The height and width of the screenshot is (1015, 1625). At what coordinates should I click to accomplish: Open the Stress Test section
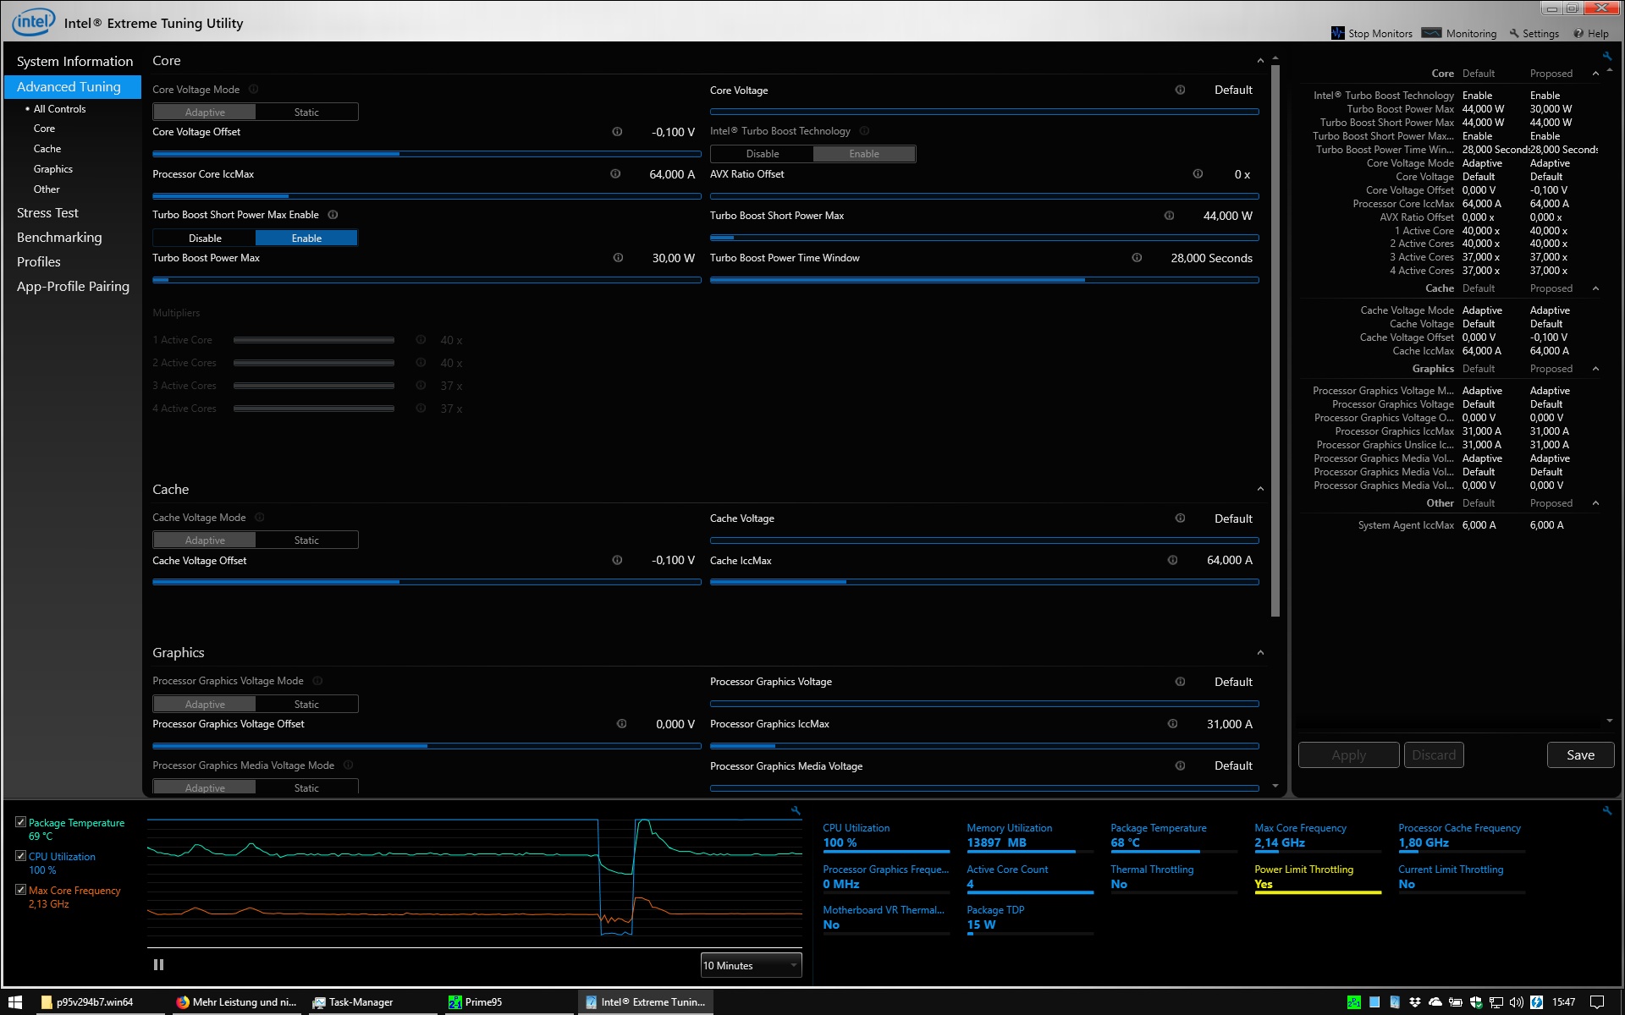coord(47,213)
